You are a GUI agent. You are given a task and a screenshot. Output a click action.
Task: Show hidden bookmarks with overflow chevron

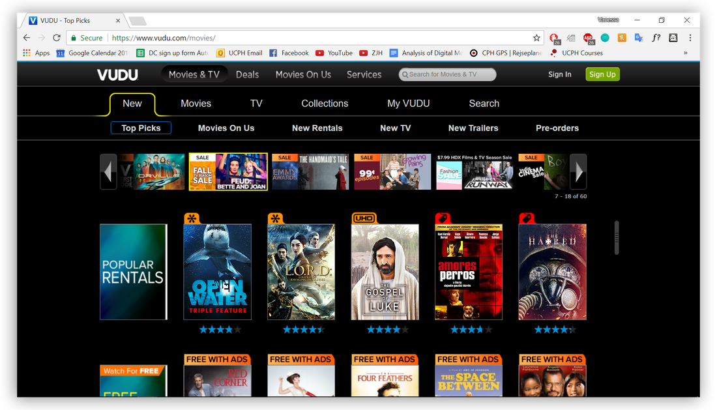[x=686, y=53]
